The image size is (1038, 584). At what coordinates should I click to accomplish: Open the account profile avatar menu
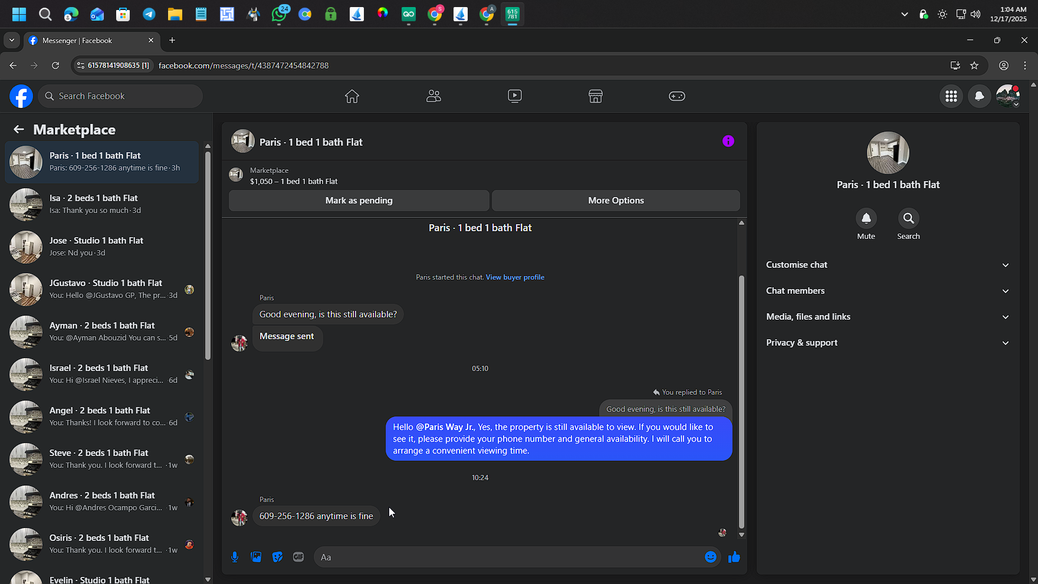point(1008,96)
